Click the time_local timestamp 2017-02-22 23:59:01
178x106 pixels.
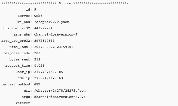click(54, 47)
